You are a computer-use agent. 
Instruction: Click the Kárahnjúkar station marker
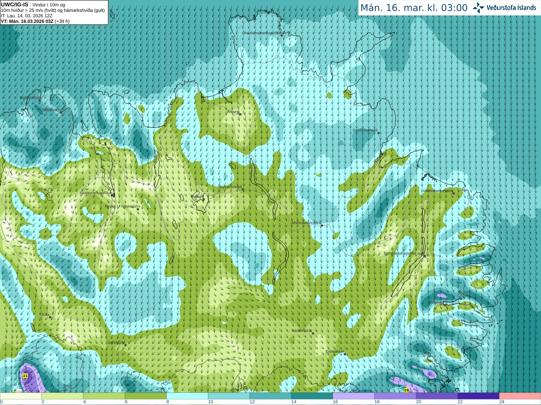(313, 334)
